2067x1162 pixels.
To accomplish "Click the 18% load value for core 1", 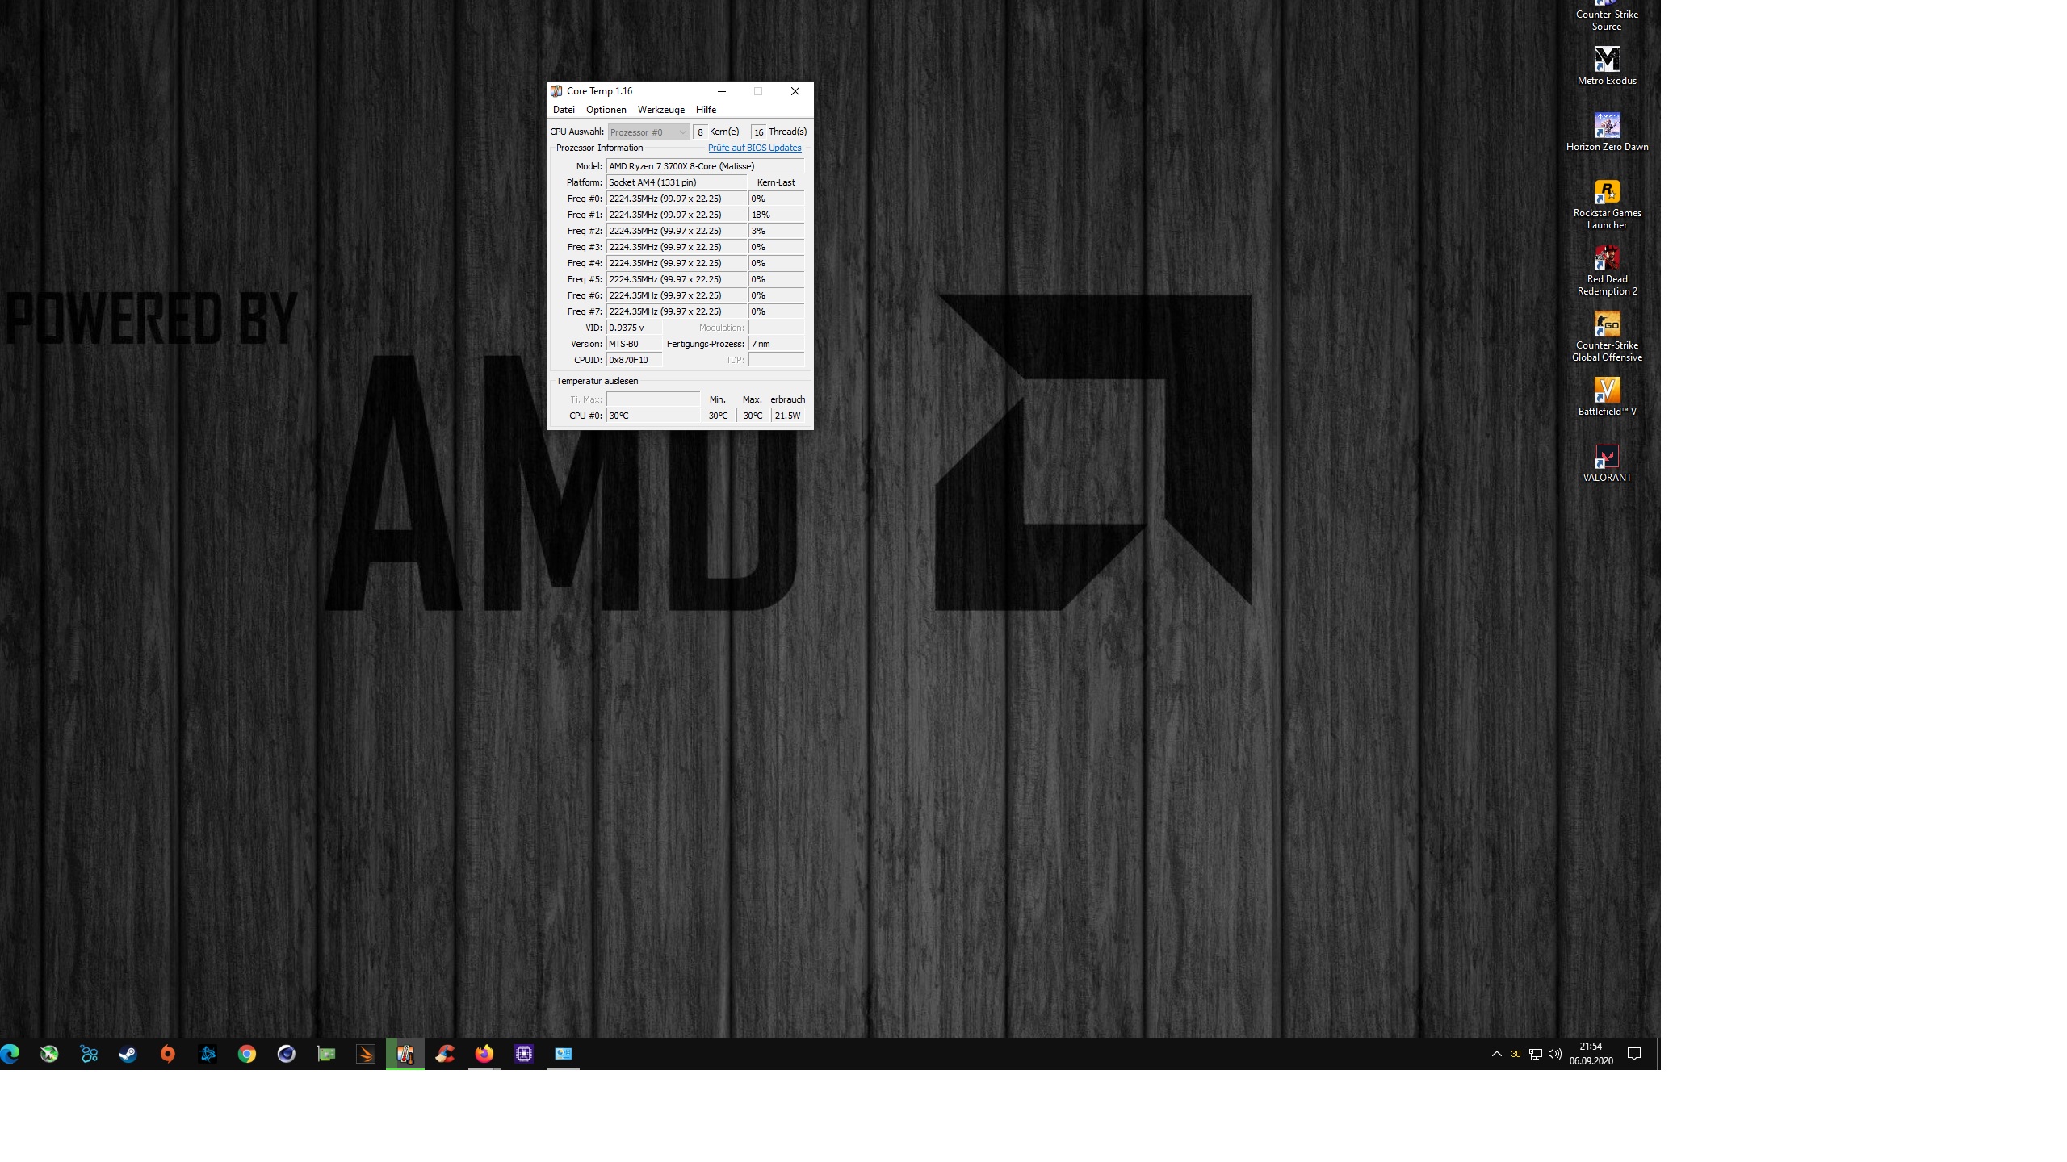I will (x=776, y=215).
